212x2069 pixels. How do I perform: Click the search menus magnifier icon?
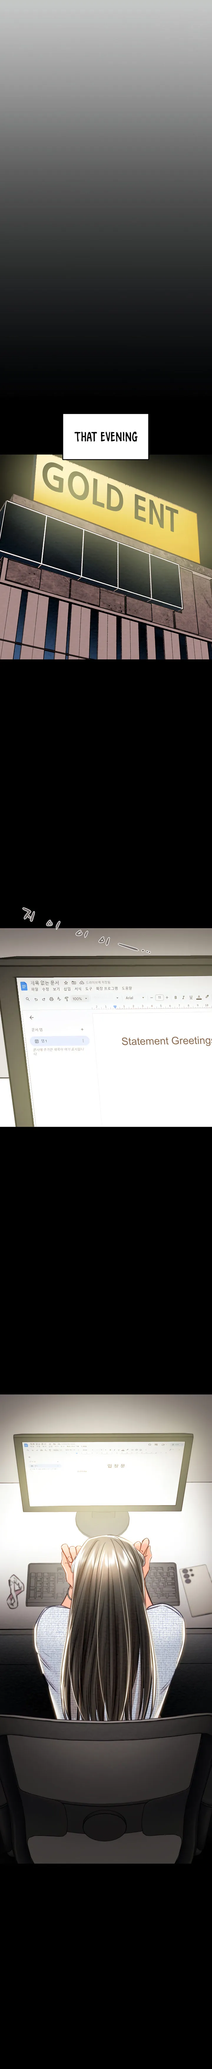click(x=27, y=999)
